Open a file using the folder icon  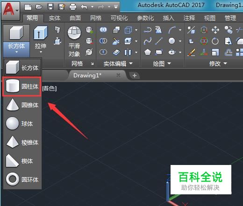[39, 7]
